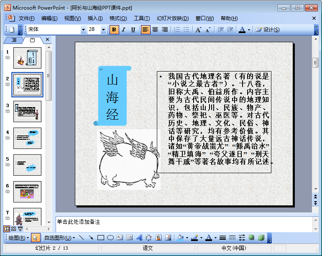Right align the text
Viewport: 322px width, 256px height.
pyautogui.click(x=164, y=30)
